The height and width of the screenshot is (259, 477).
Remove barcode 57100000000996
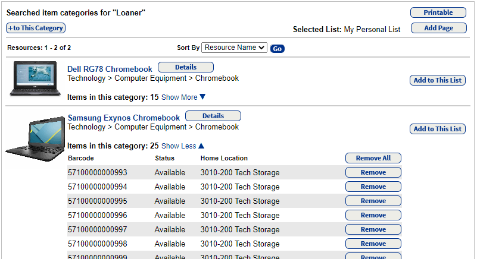(373, 215)
